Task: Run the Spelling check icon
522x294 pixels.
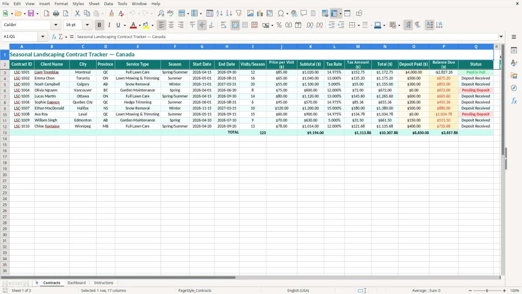Action: tap(170, 14)
